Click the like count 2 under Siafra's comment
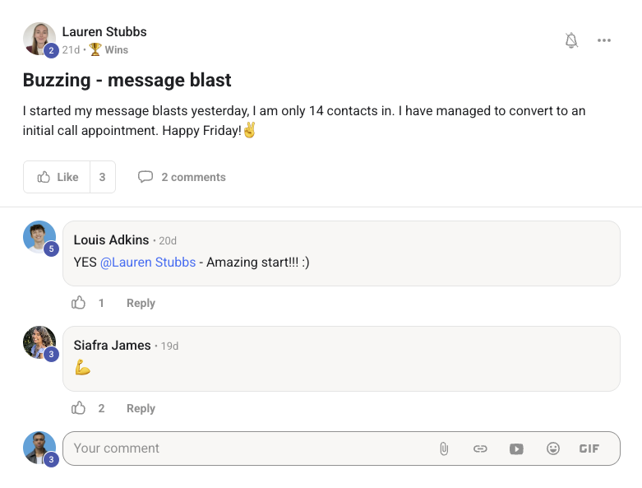The image size is (642, 488). [102, 408]
